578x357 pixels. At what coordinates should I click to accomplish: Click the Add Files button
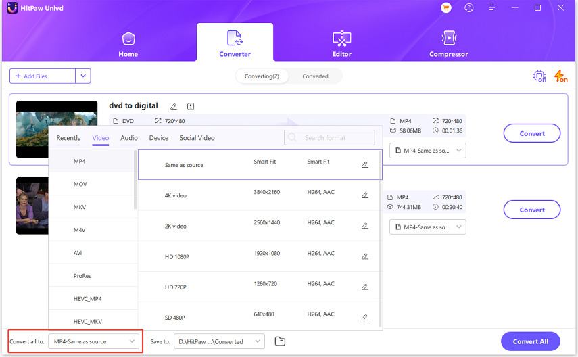43,76
